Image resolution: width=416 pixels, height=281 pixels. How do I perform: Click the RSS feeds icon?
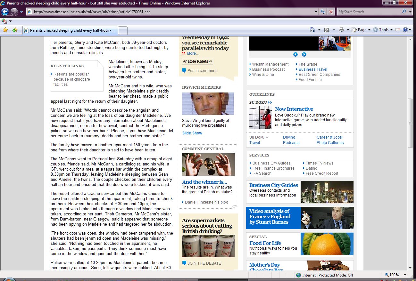327,30
